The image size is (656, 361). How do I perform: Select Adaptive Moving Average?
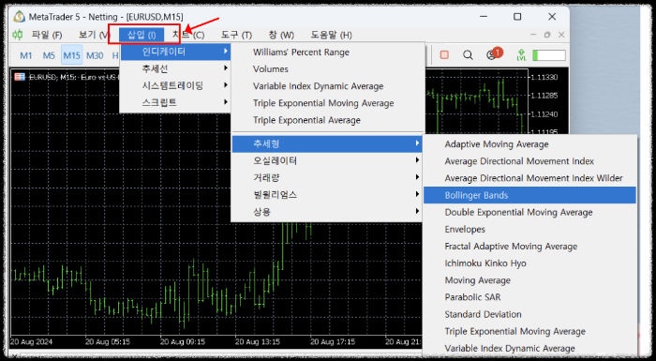(497, 144)
